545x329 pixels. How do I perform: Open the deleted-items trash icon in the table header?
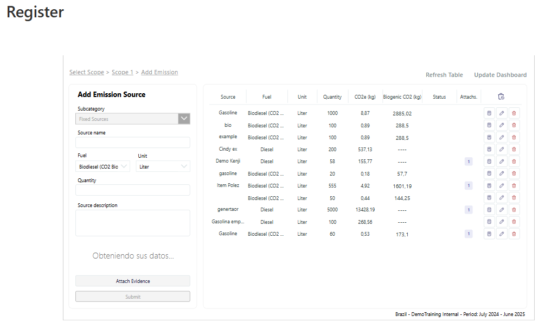pos(501,96)
